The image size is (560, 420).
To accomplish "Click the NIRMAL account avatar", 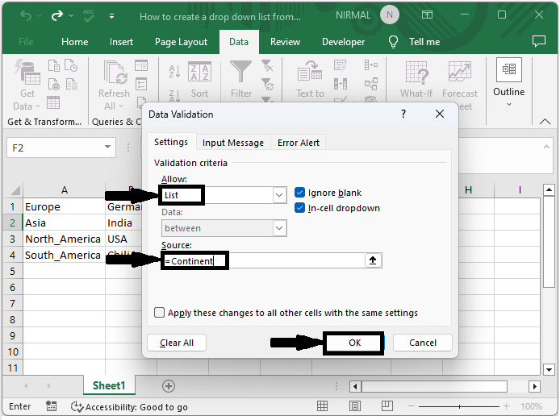I will [389, 15].
